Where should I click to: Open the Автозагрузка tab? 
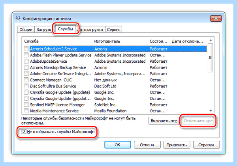(x=91, y=30)
